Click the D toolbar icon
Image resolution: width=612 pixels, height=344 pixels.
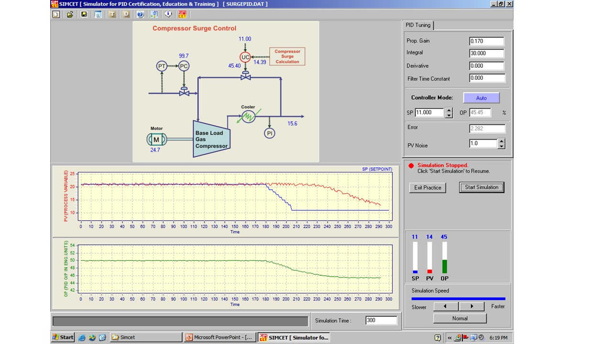(126, 14)
